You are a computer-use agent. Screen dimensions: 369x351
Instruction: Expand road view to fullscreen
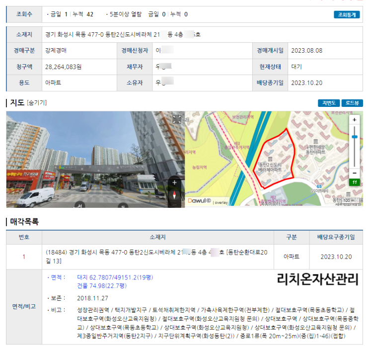[177, 119]
